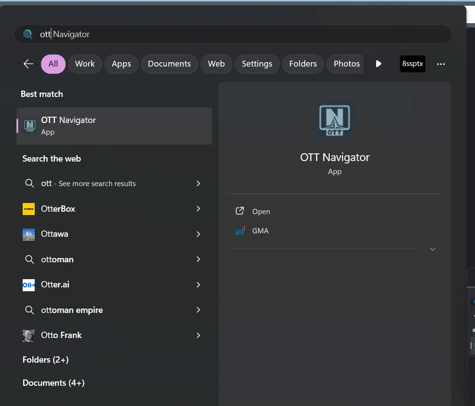Click the Open external-link icon
475x406 pixels.
[240, 211]
